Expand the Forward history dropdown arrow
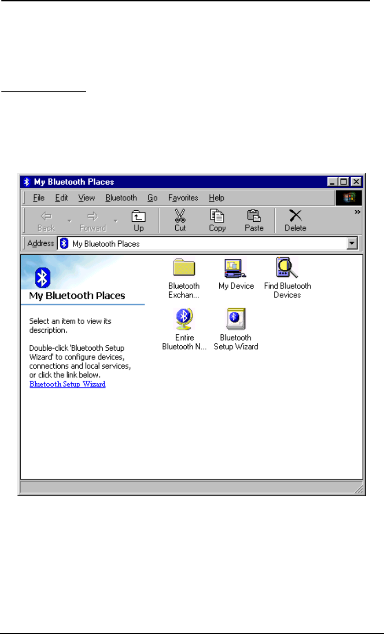 pos(116,221)
